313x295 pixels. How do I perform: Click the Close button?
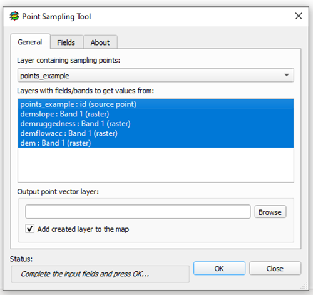(x=275, y=268)
